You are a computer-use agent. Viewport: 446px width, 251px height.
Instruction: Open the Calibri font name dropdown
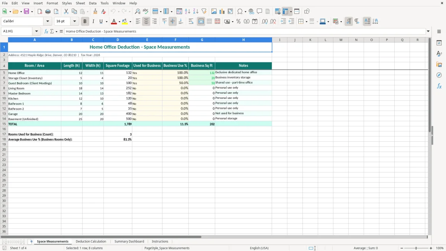48,22
